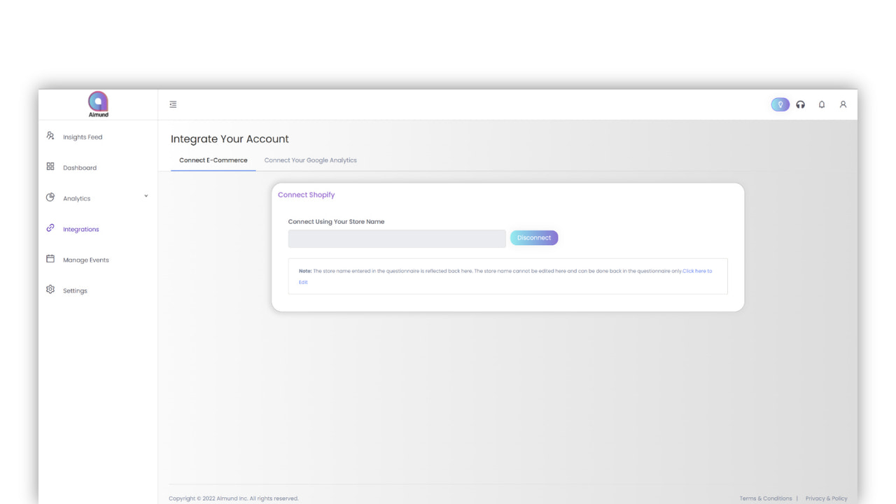Open Terms & Conditions in the footer
This screenshot has height=504, width=896.
point(765,498)
